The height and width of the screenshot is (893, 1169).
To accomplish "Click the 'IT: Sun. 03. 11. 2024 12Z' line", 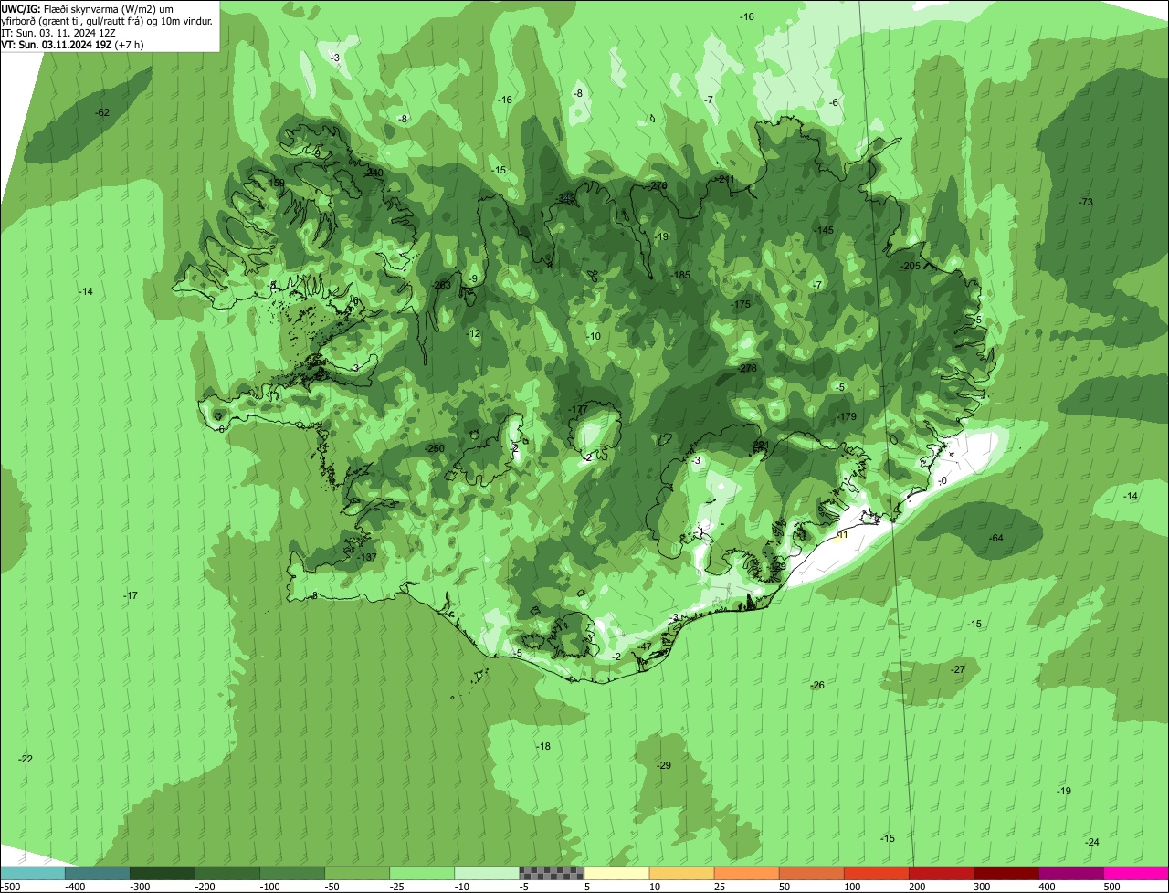I will pos(58,32).
